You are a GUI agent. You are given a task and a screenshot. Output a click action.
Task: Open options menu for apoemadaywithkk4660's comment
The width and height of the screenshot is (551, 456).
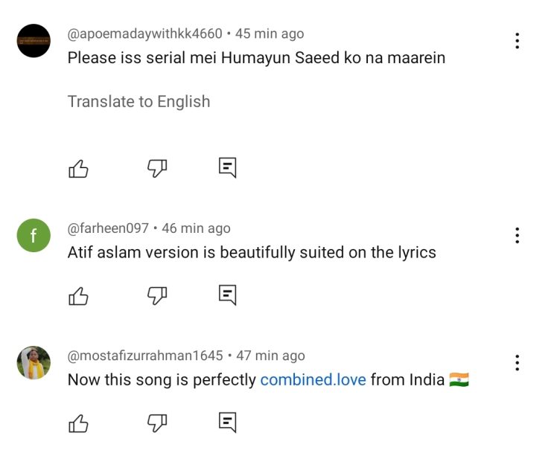tap(517, 41)
